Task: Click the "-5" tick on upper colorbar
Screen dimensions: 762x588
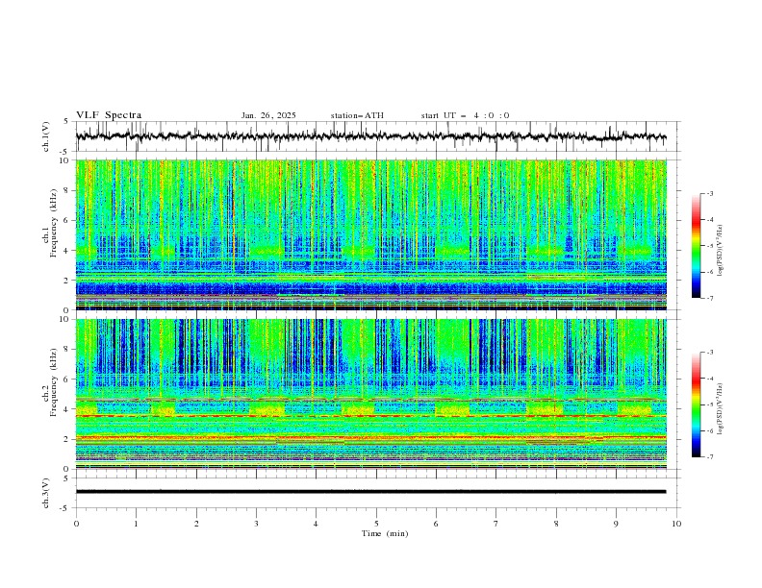Action: [710, 246]
